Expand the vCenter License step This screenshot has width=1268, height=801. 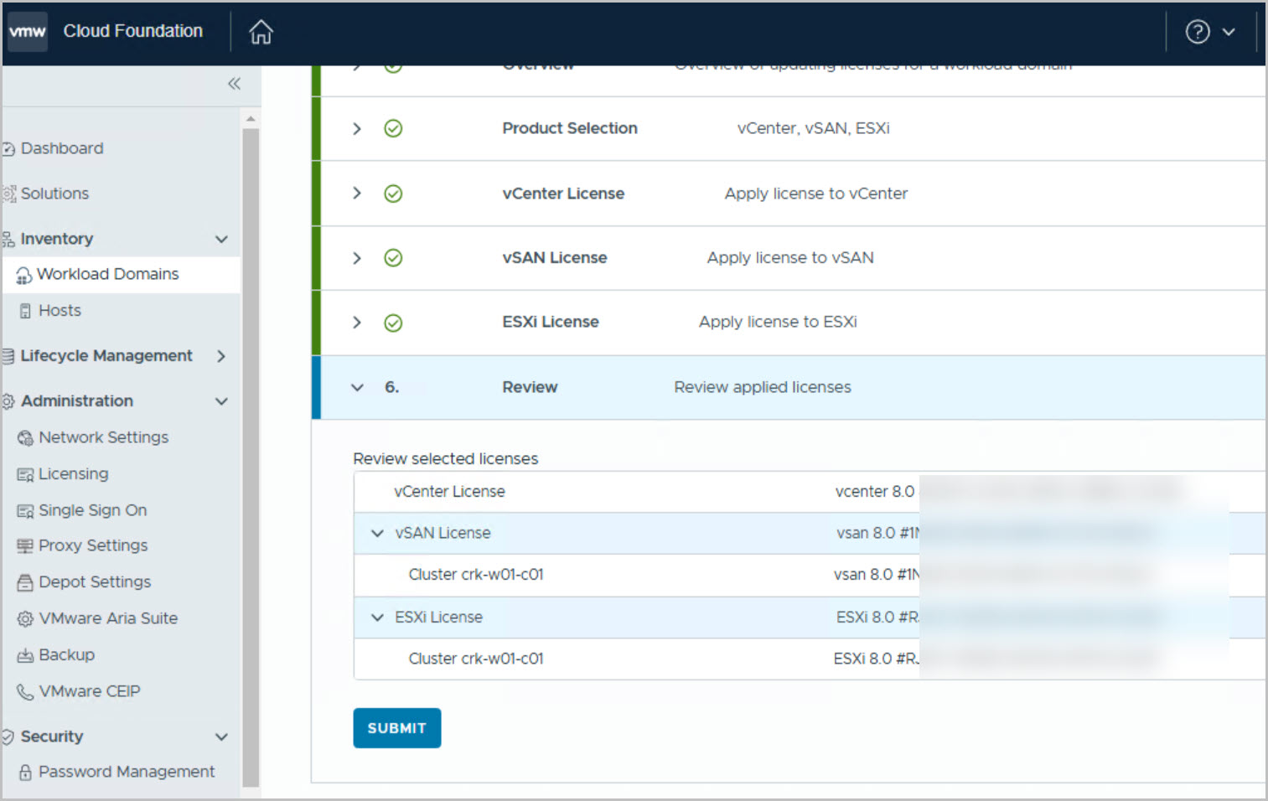coord(357,194)
